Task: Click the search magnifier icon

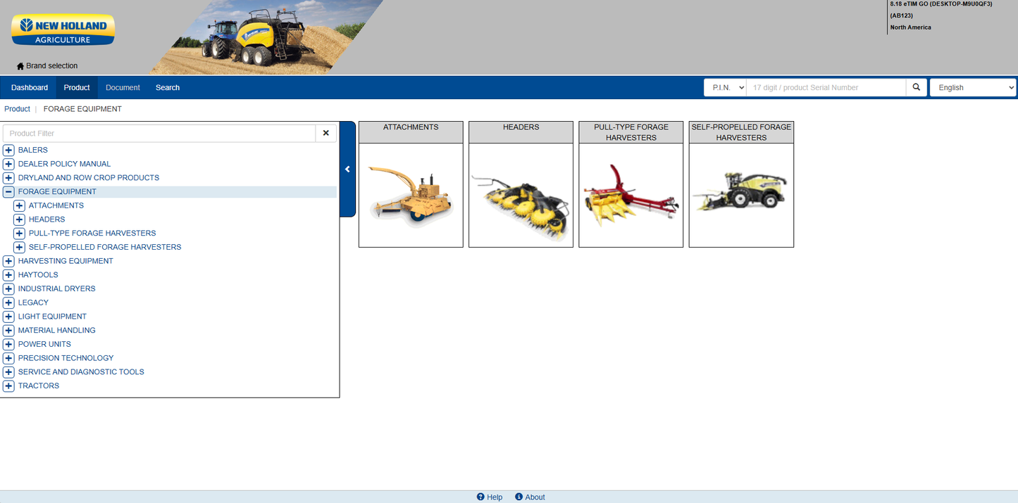Action: pyautogui.click(x=917, y=87)
